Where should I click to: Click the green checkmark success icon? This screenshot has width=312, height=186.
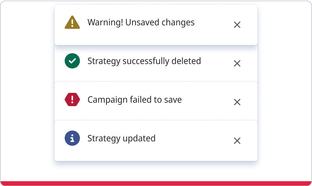(x=72, y=61)
